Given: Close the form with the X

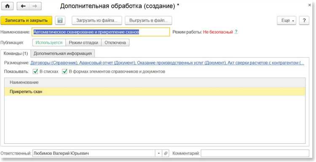Looking at the screenshot, I should (310, 5).
